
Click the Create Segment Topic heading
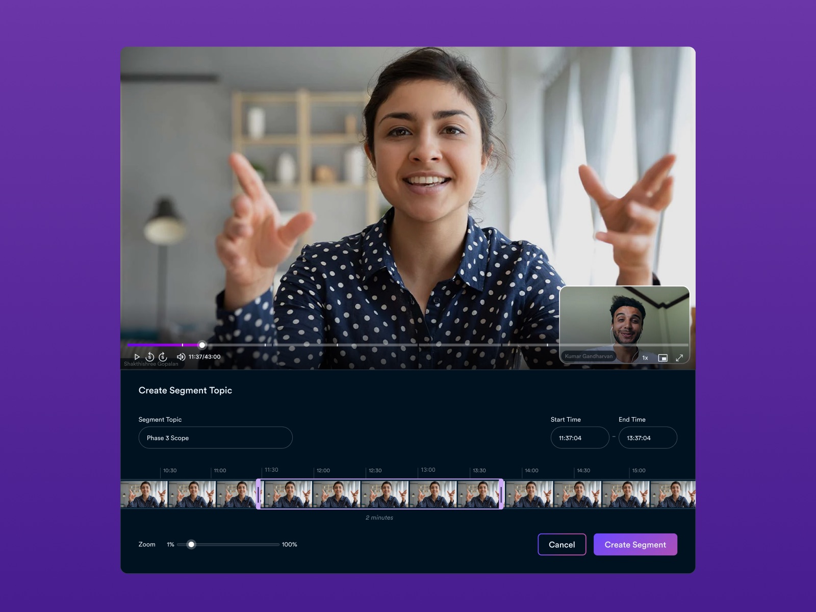click(185, 391)
